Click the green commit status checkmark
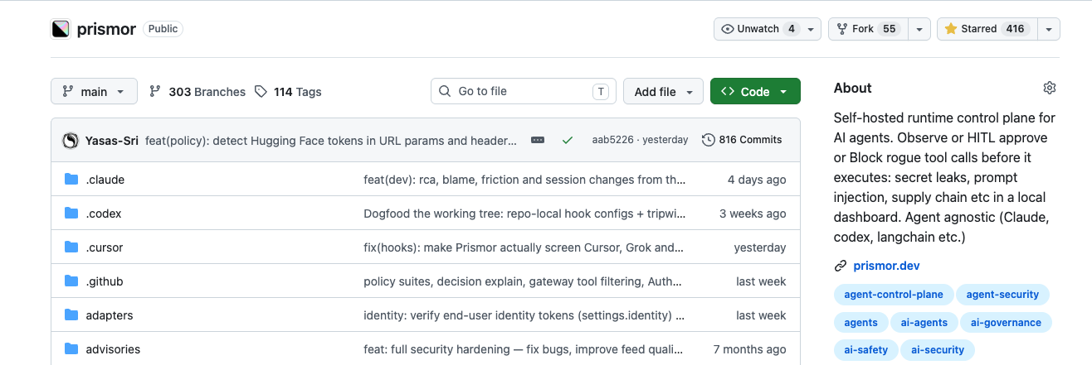The image size is (1092, 365). [x=568, y=140]
